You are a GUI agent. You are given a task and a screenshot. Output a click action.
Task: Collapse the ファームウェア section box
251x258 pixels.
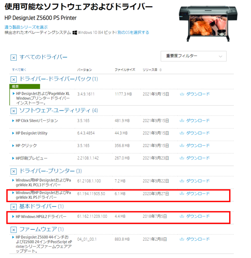(14, 230)
